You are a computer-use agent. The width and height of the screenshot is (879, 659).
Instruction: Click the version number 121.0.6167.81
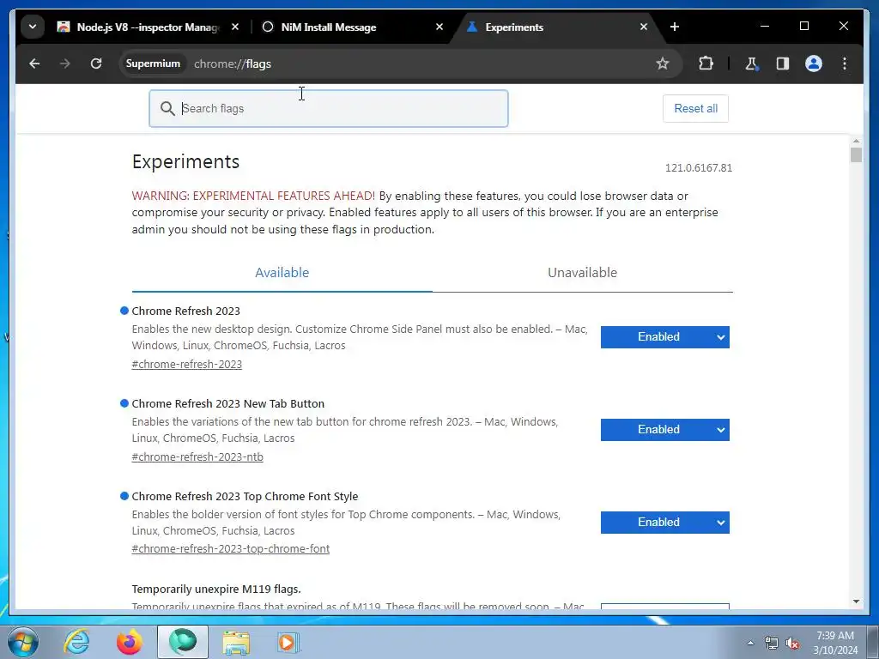pyautogui.click(x=699, y=168)
